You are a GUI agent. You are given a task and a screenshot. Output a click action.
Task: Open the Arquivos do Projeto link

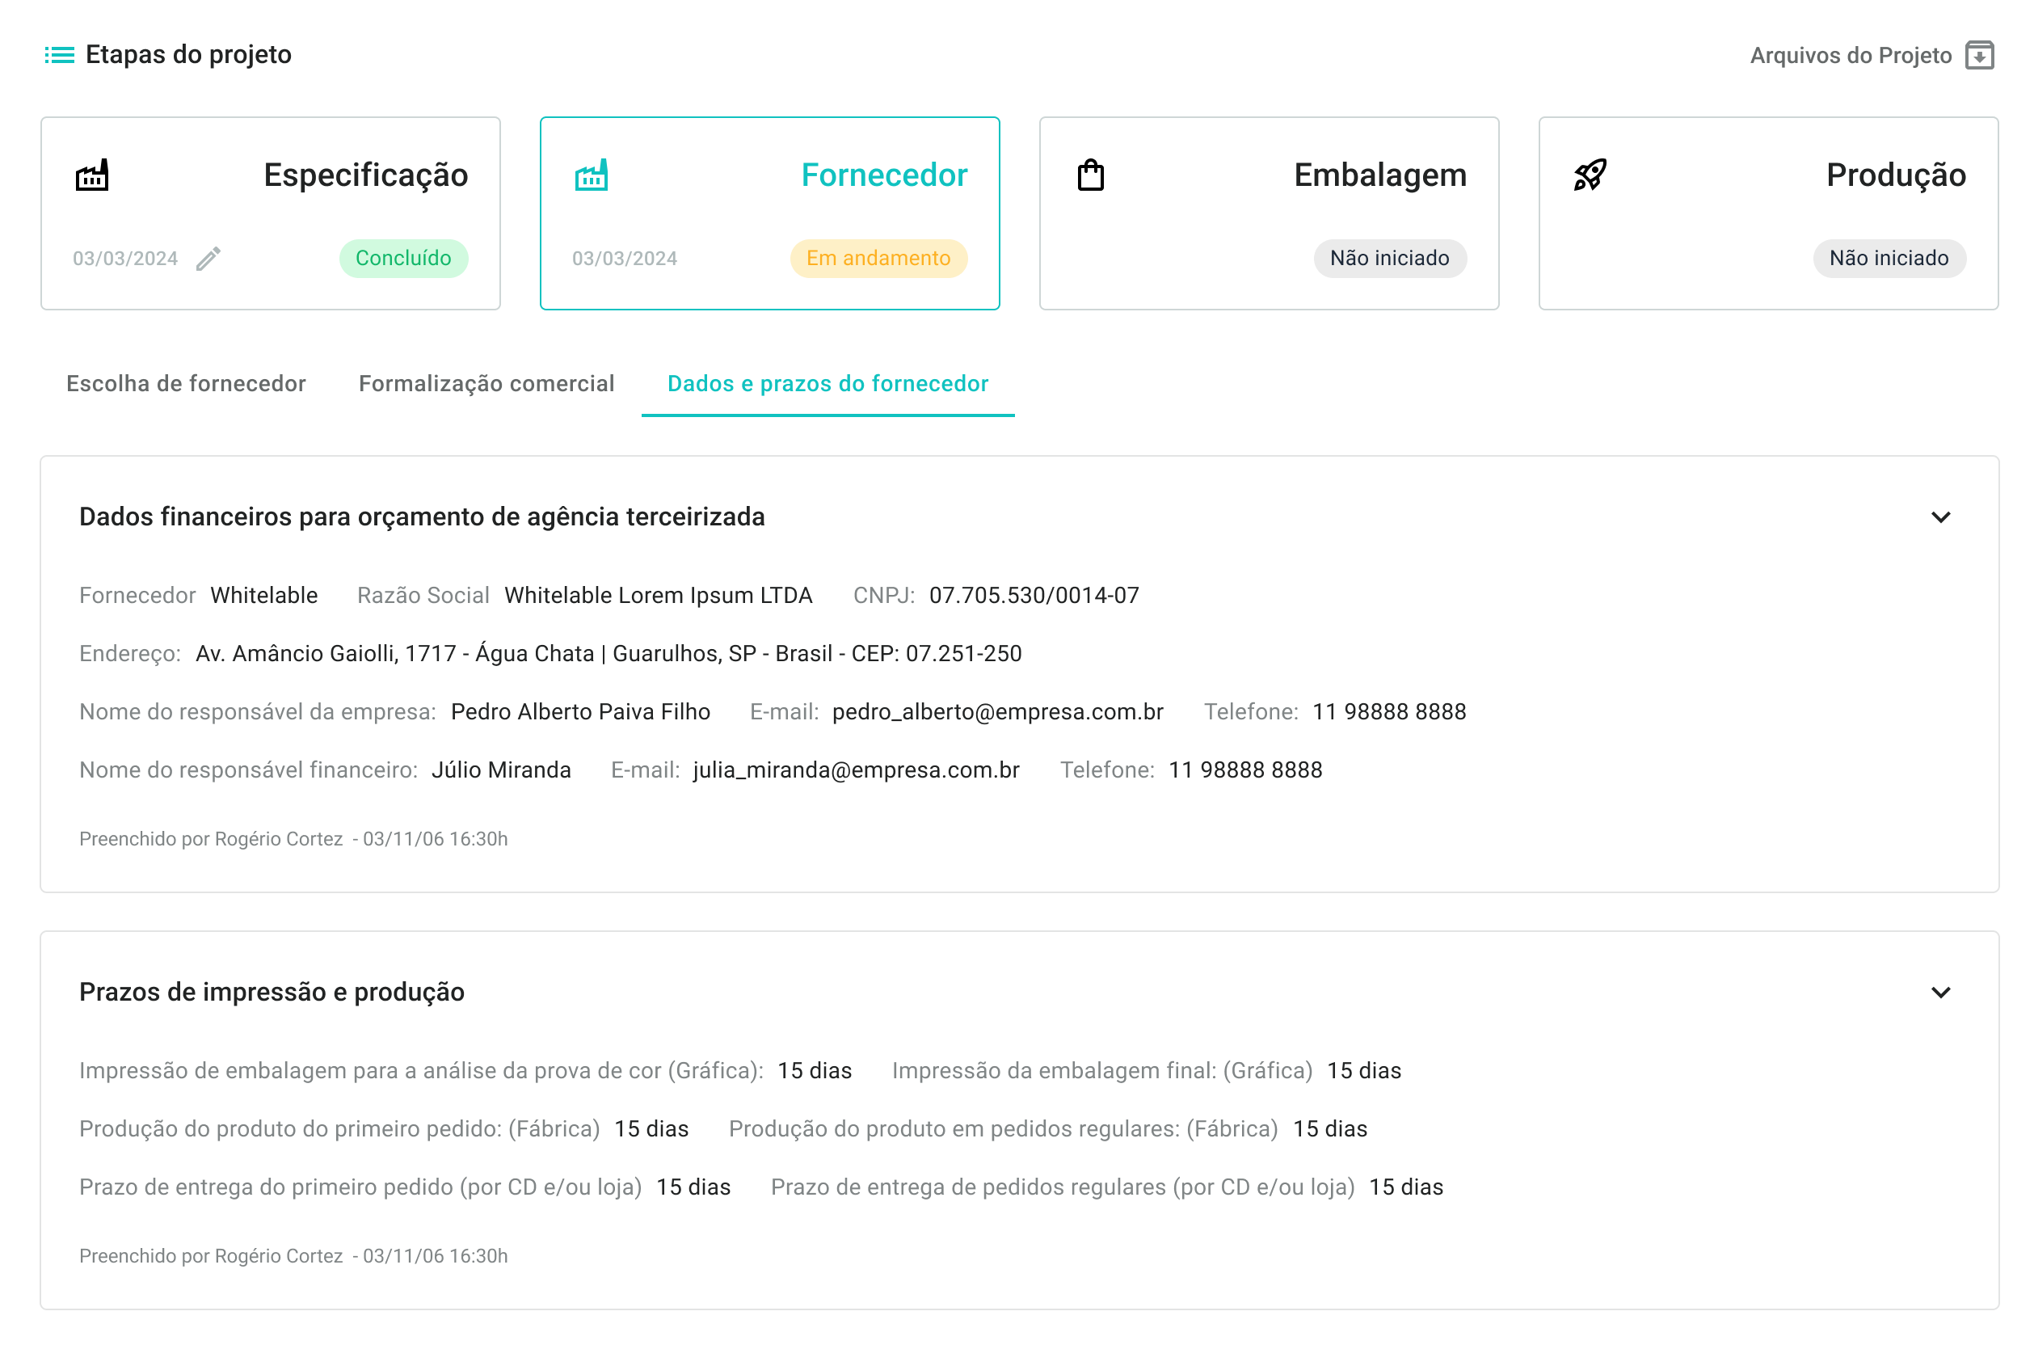pyautogui.click(x=1851, y=56)
